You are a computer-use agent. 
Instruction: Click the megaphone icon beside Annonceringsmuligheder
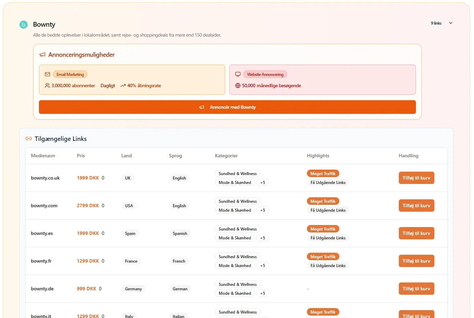42,55
